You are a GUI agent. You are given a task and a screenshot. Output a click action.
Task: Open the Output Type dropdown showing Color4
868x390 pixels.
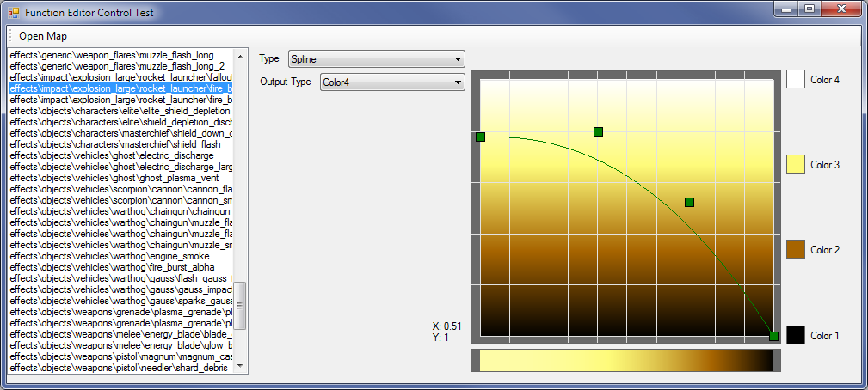(x=391, y=82)
